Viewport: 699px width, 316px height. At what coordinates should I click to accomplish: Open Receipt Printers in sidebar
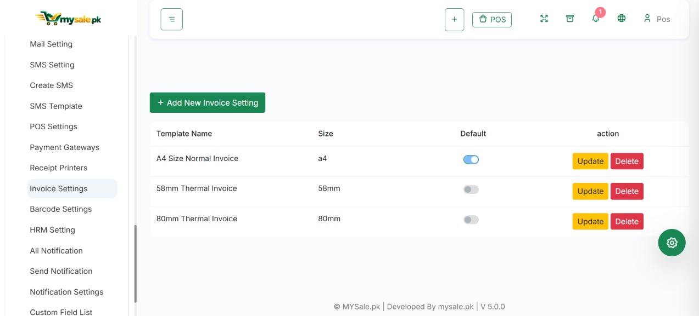point(59,168)
